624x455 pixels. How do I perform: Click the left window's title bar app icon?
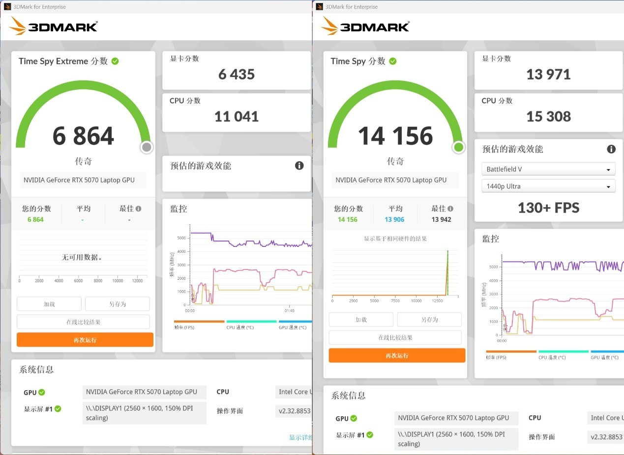[x=7, y=7]
